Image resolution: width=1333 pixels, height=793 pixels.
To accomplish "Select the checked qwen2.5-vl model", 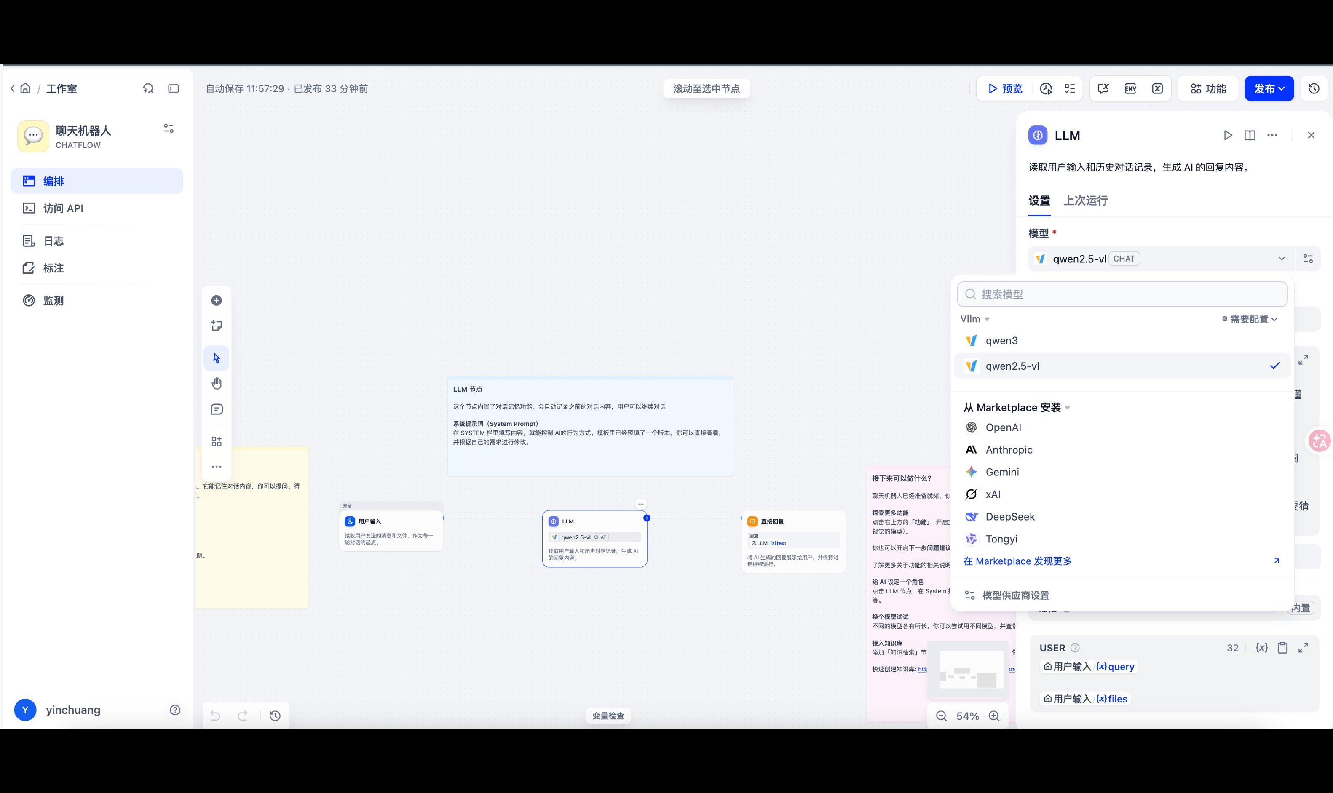I will coord(1122,366).
